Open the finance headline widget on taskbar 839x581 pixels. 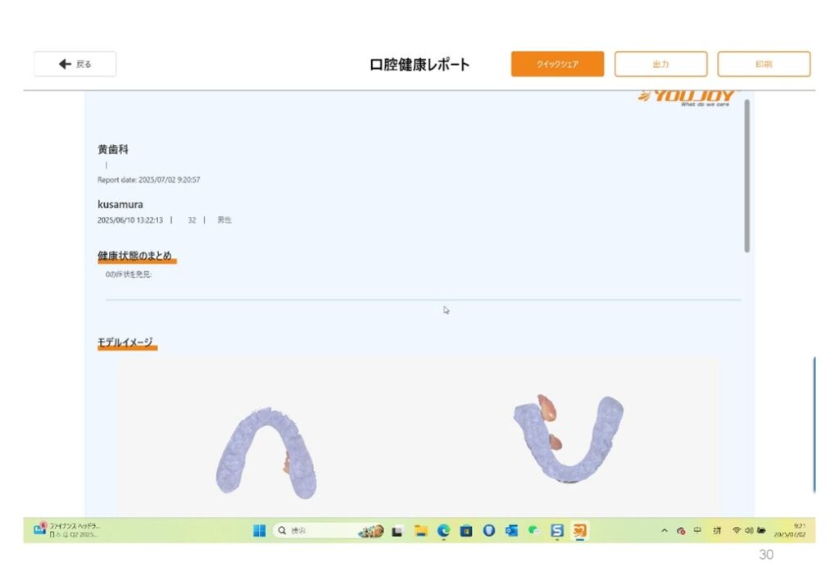[66, 529]
